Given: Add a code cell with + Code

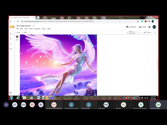Looking at the screenshot, I should coord(17,32).
